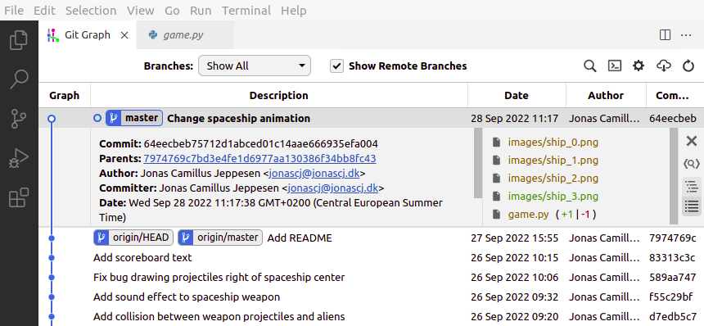Click the Git Graph find (magnifier) icon
Viewport: 704px width, 326px height.
coord(590,66)
